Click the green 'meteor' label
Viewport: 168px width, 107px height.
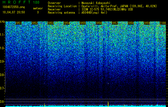38,8
